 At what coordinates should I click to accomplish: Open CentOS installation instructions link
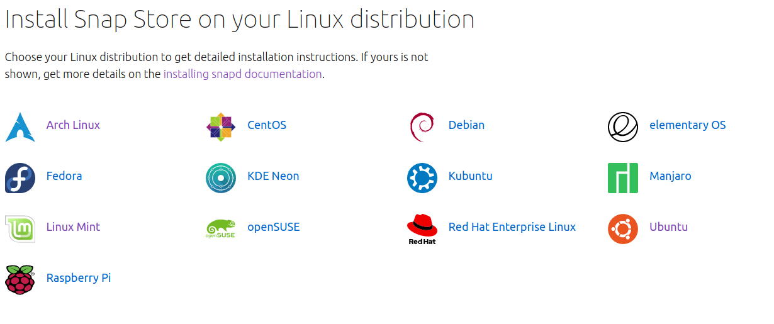point(267,125)
